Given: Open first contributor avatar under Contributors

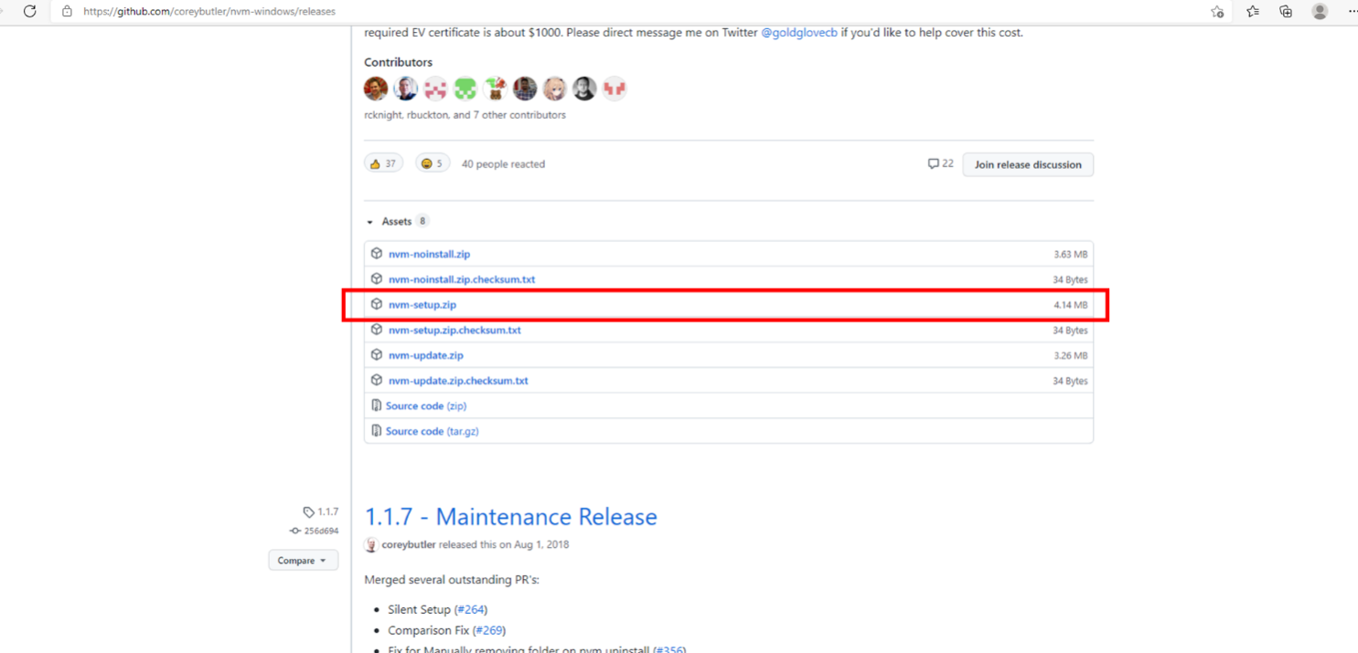Looking at the screenshot, I should pos(376,89).
